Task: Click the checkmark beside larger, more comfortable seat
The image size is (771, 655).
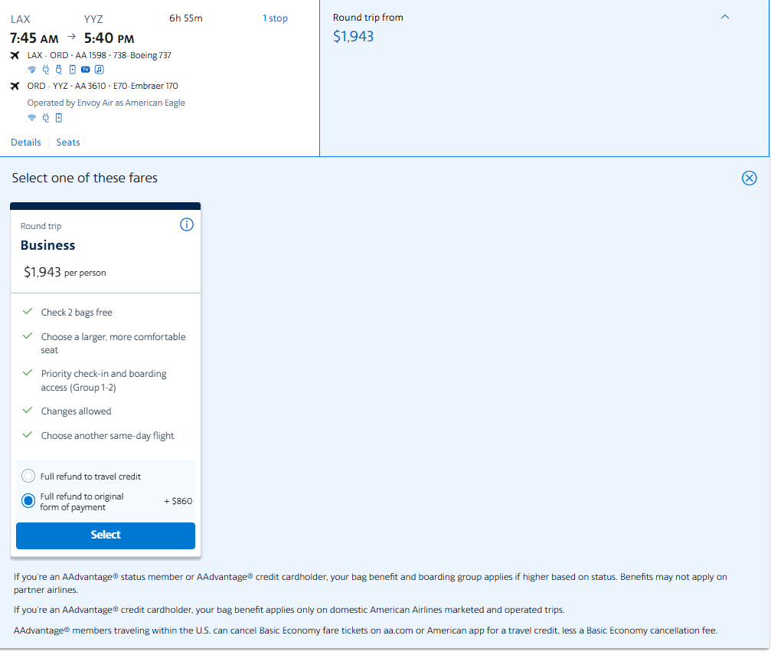Action: (28, 336)
